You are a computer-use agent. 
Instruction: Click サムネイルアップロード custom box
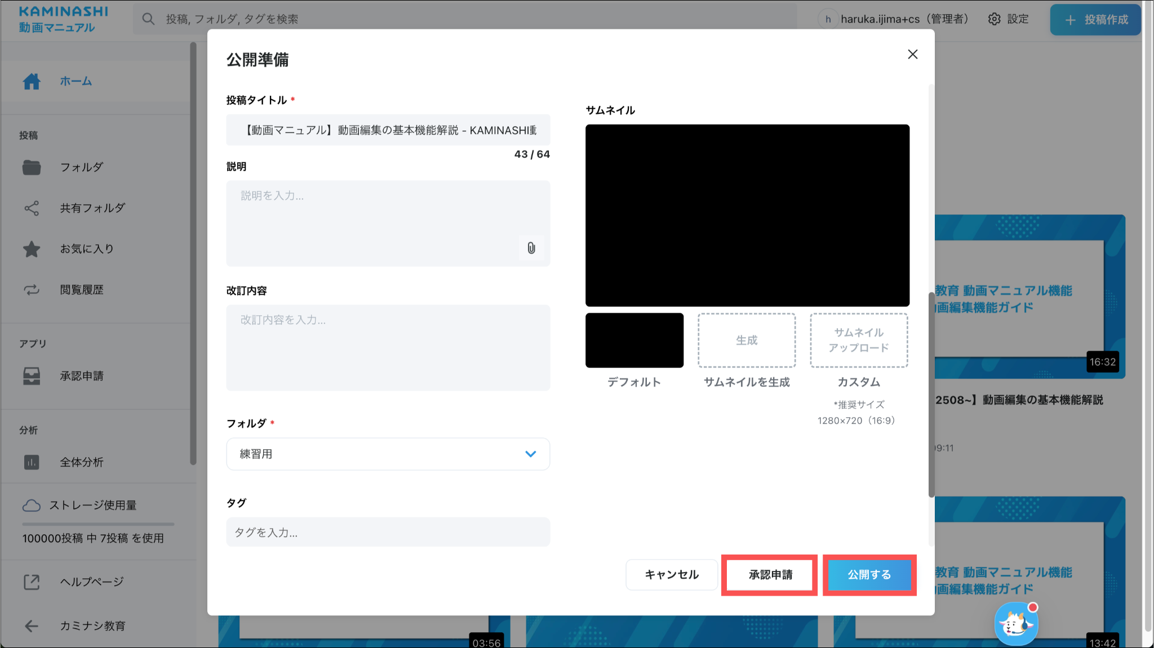858,340
